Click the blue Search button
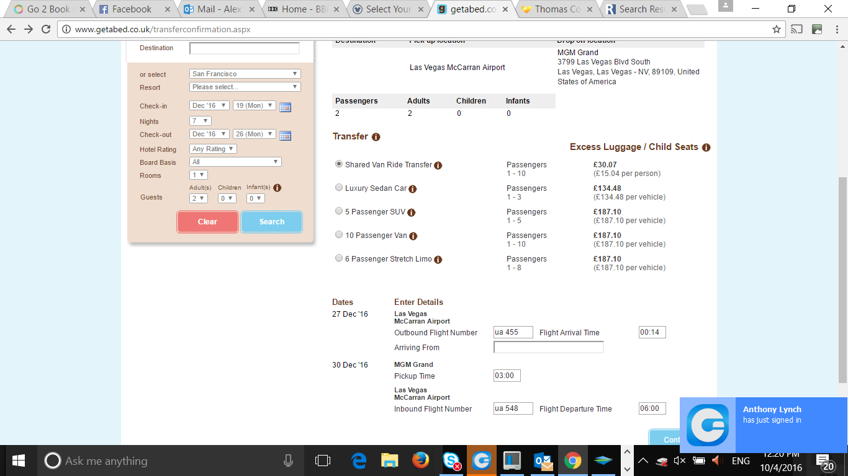This screenshot has width=848, height=476. pyautogui.click(x=272, y=222)
